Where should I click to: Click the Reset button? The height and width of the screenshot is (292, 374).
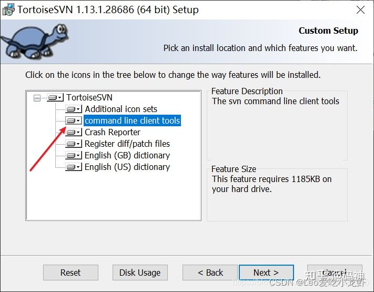70,273
